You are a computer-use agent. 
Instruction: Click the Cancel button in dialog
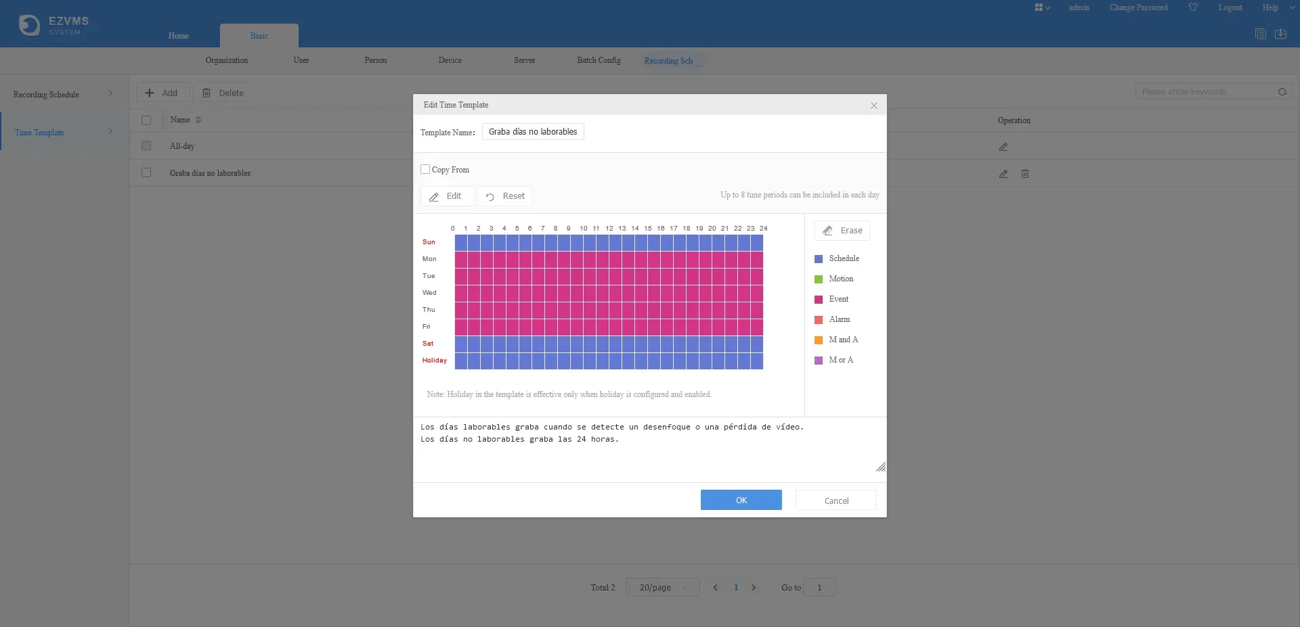click(836, 500)
